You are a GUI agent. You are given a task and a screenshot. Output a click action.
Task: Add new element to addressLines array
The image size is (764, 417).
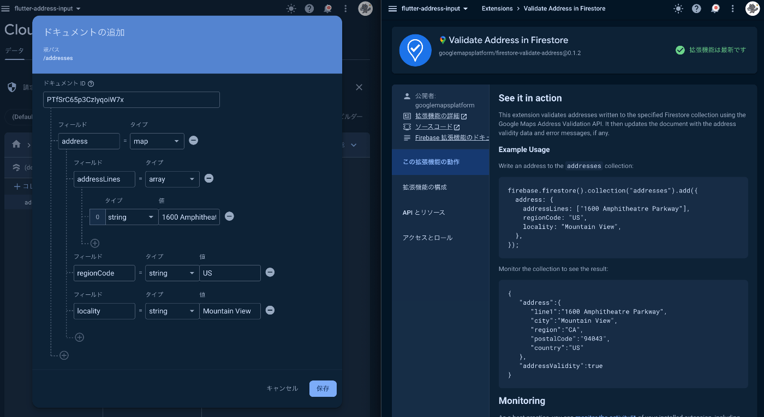94,243
